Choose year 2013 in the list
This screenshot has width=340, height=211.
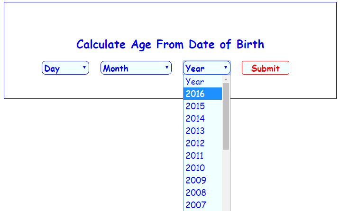pyautogui.click(x=202, y=131)
